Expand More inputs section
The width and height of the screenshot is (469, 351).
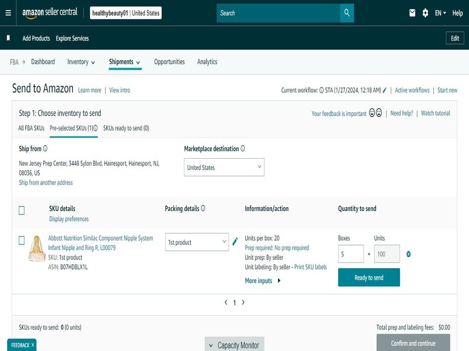[x=263, y=280]
